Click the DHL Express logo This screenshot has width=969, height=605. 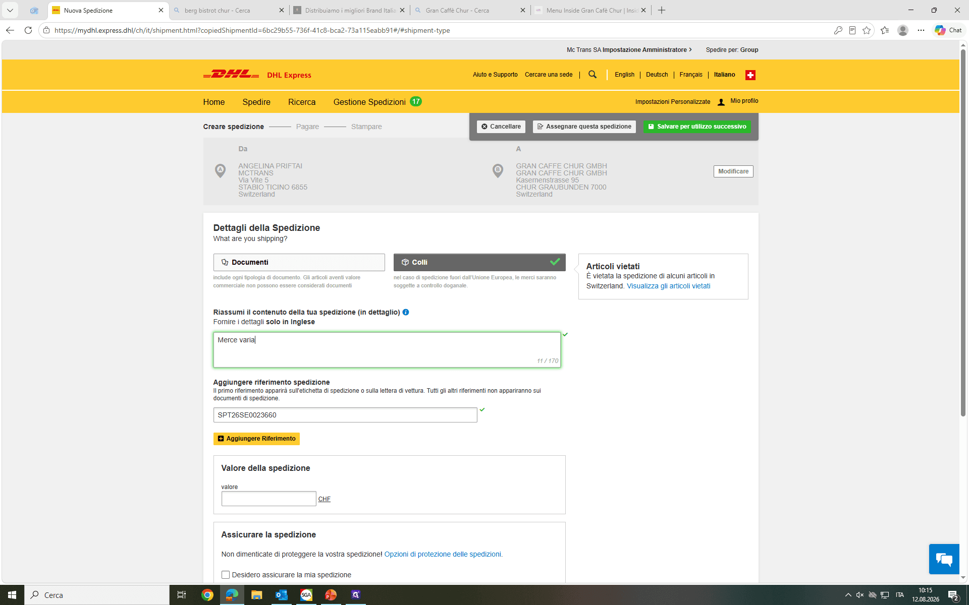point(257,75)
